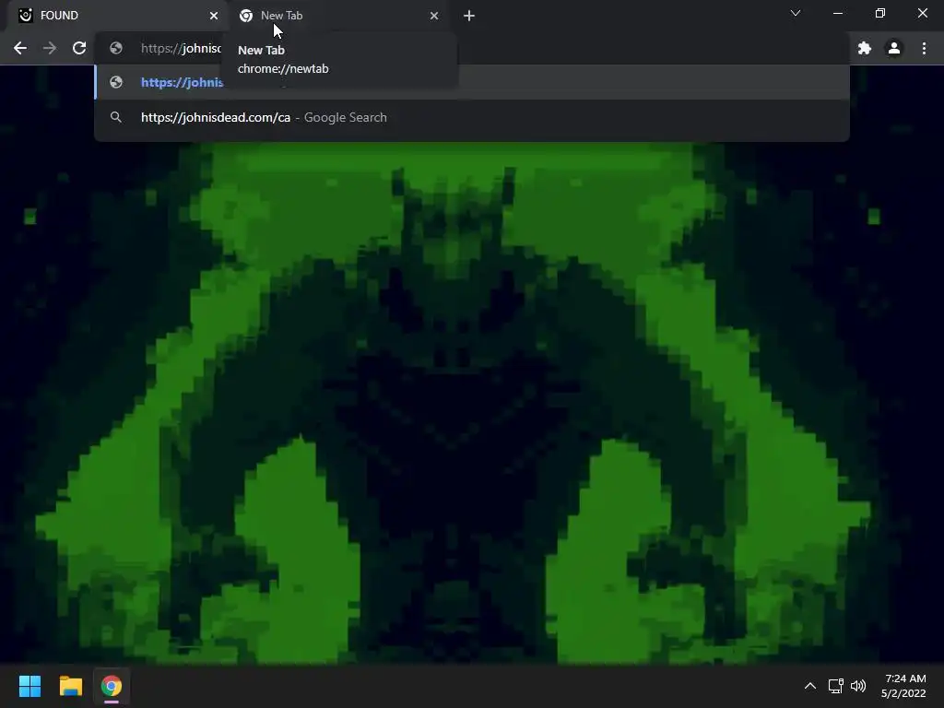Close the New Tab tab

pos(434,16)
